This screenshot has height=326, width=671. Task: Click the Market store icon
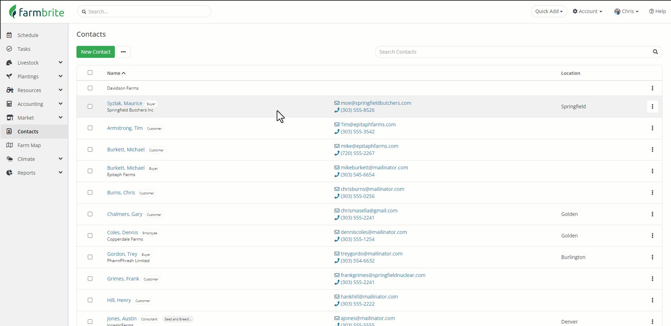10,118
